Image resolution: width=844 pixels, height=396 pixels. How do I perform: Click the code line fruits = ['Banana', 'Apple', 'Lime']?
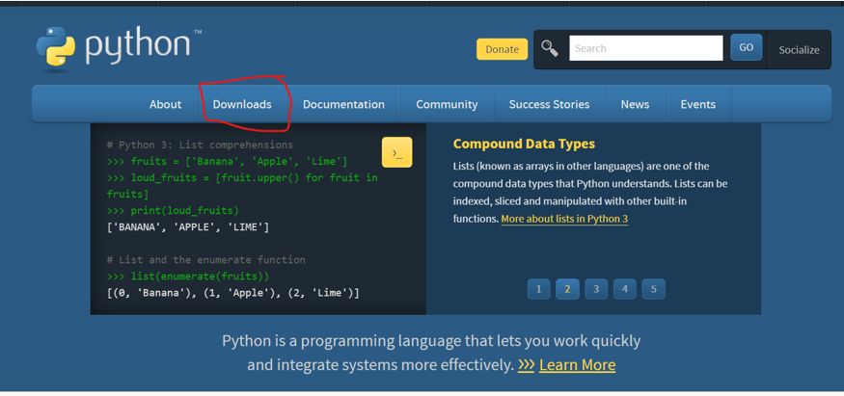click(x=227, y=161)
